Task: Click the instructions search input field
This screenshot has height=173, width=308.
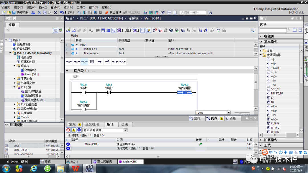Action: [273, 30]
